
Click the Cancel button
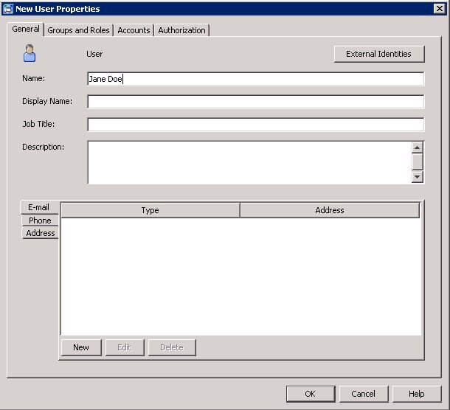pos(364,394)
